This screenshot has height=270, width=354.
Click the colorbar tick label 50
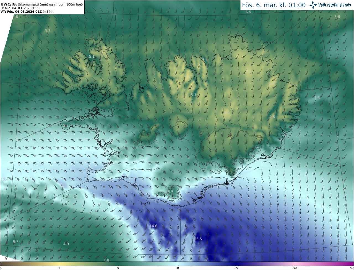tap(352, 268)
